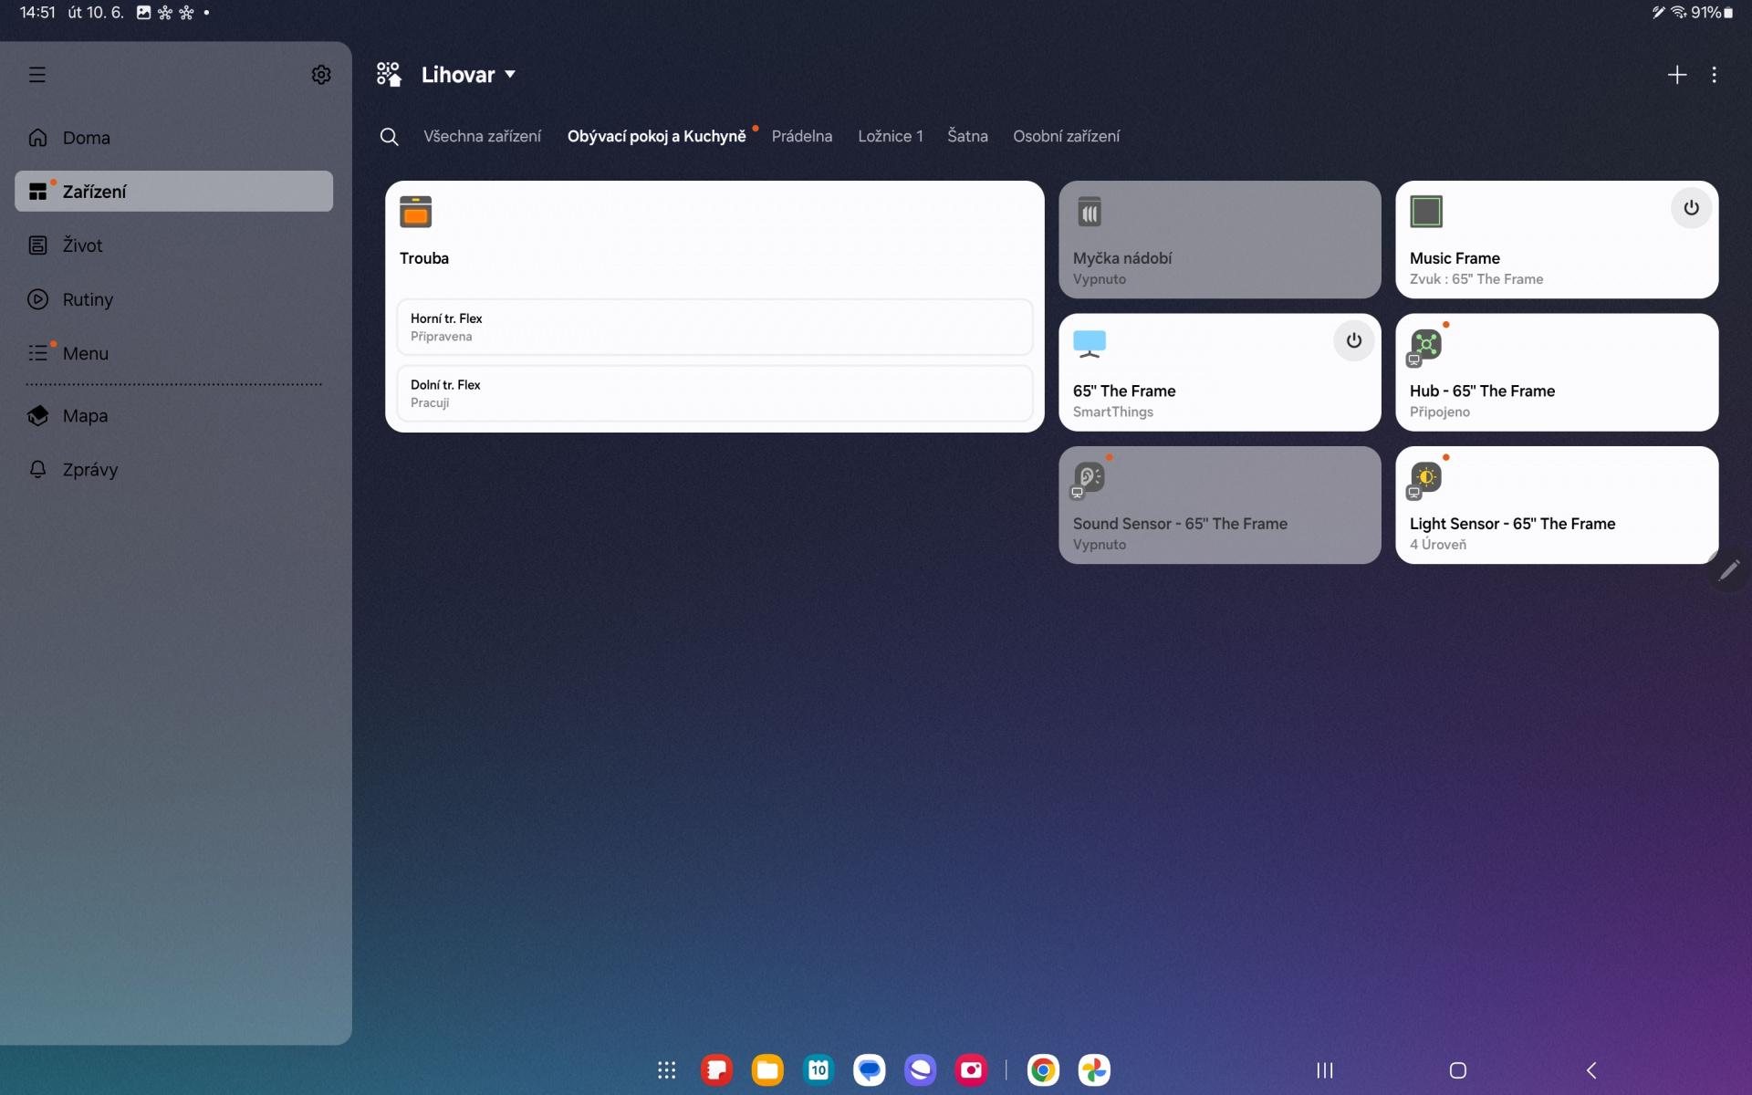The image size is (1752, 1095).
Task: Click the Trouba oven icon
Action: tap(416, 212)
